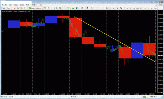Switch to the M15 timeframe
164x99 pixels.
tap(134, 8)
